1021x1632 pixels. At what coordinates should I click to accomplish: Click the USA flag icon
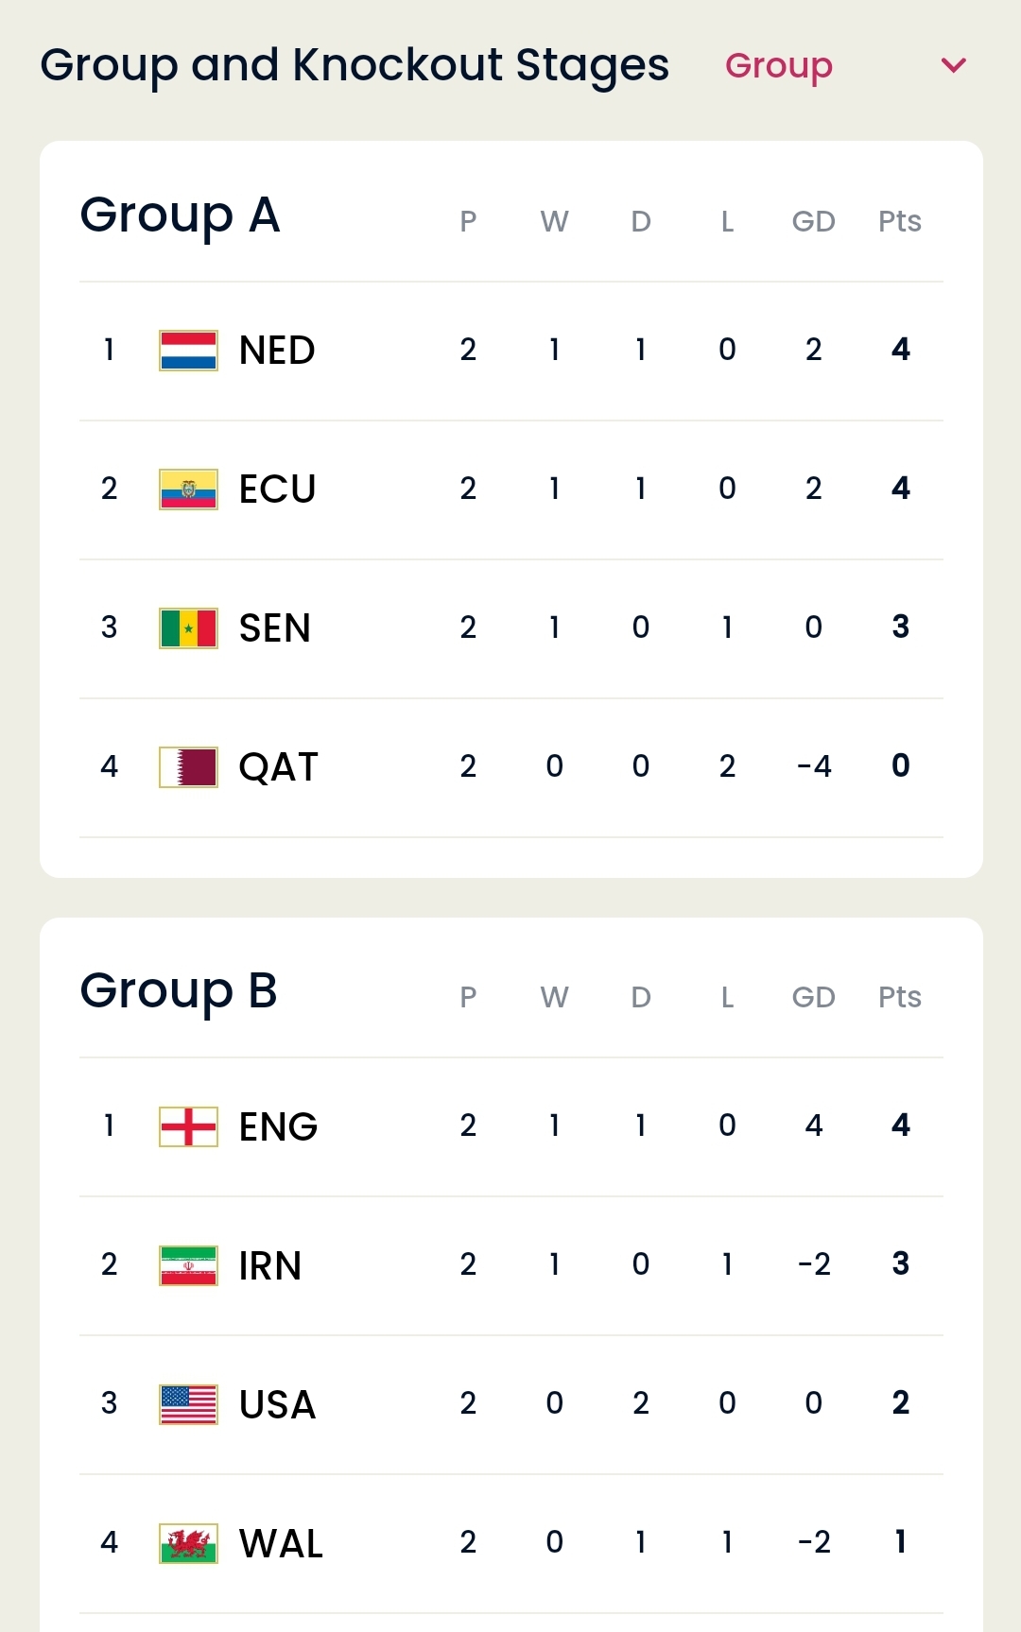tap(188, 1404)
